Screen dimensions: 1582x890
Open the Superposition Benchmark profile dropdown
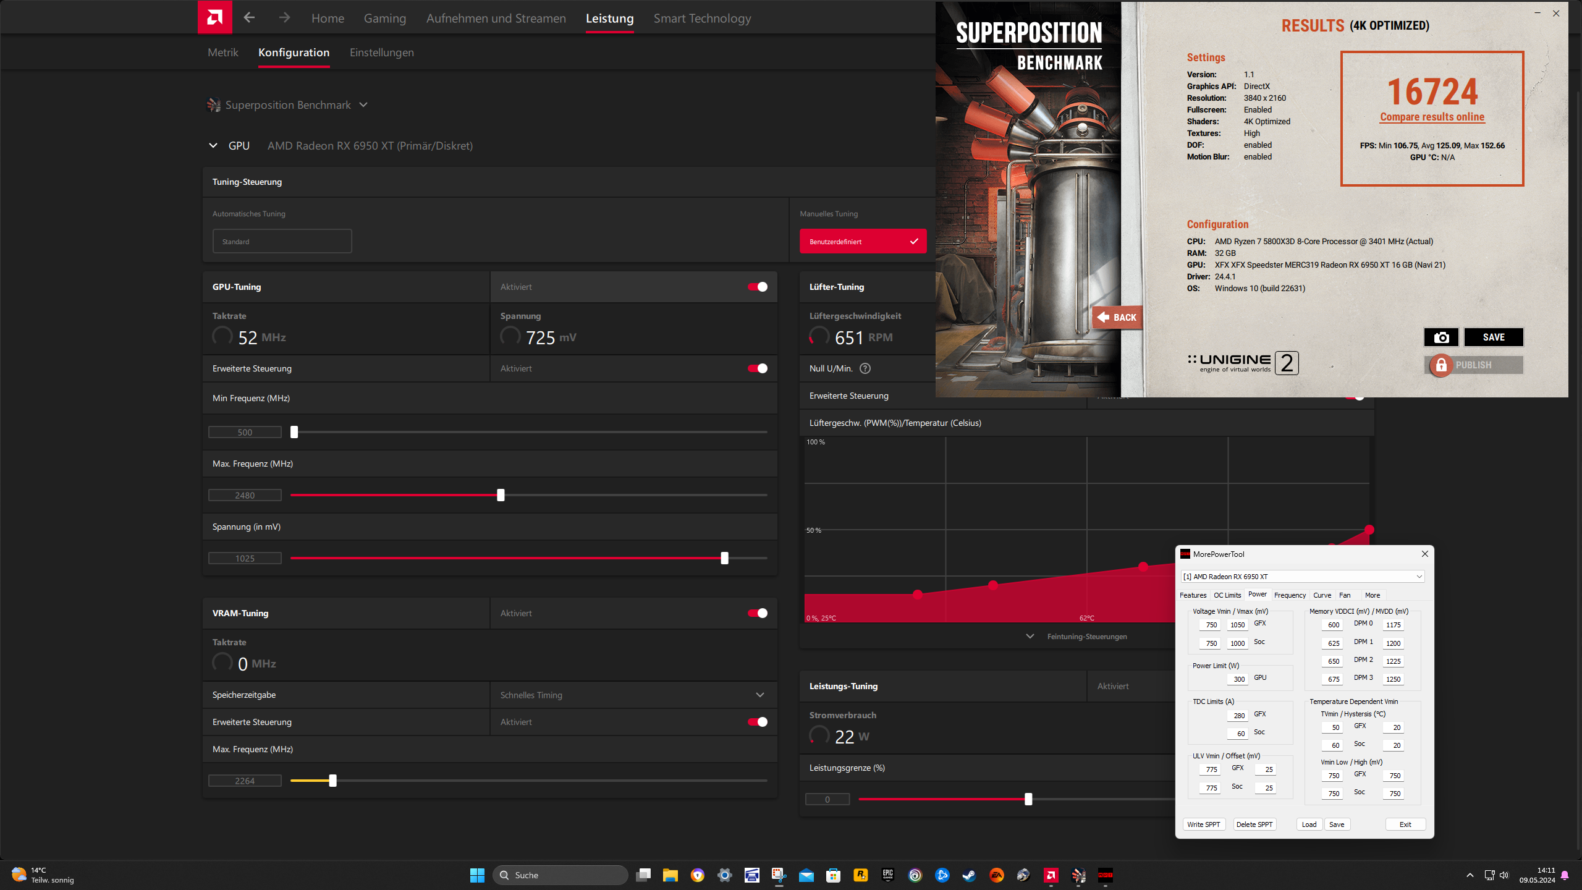point(364,105)
